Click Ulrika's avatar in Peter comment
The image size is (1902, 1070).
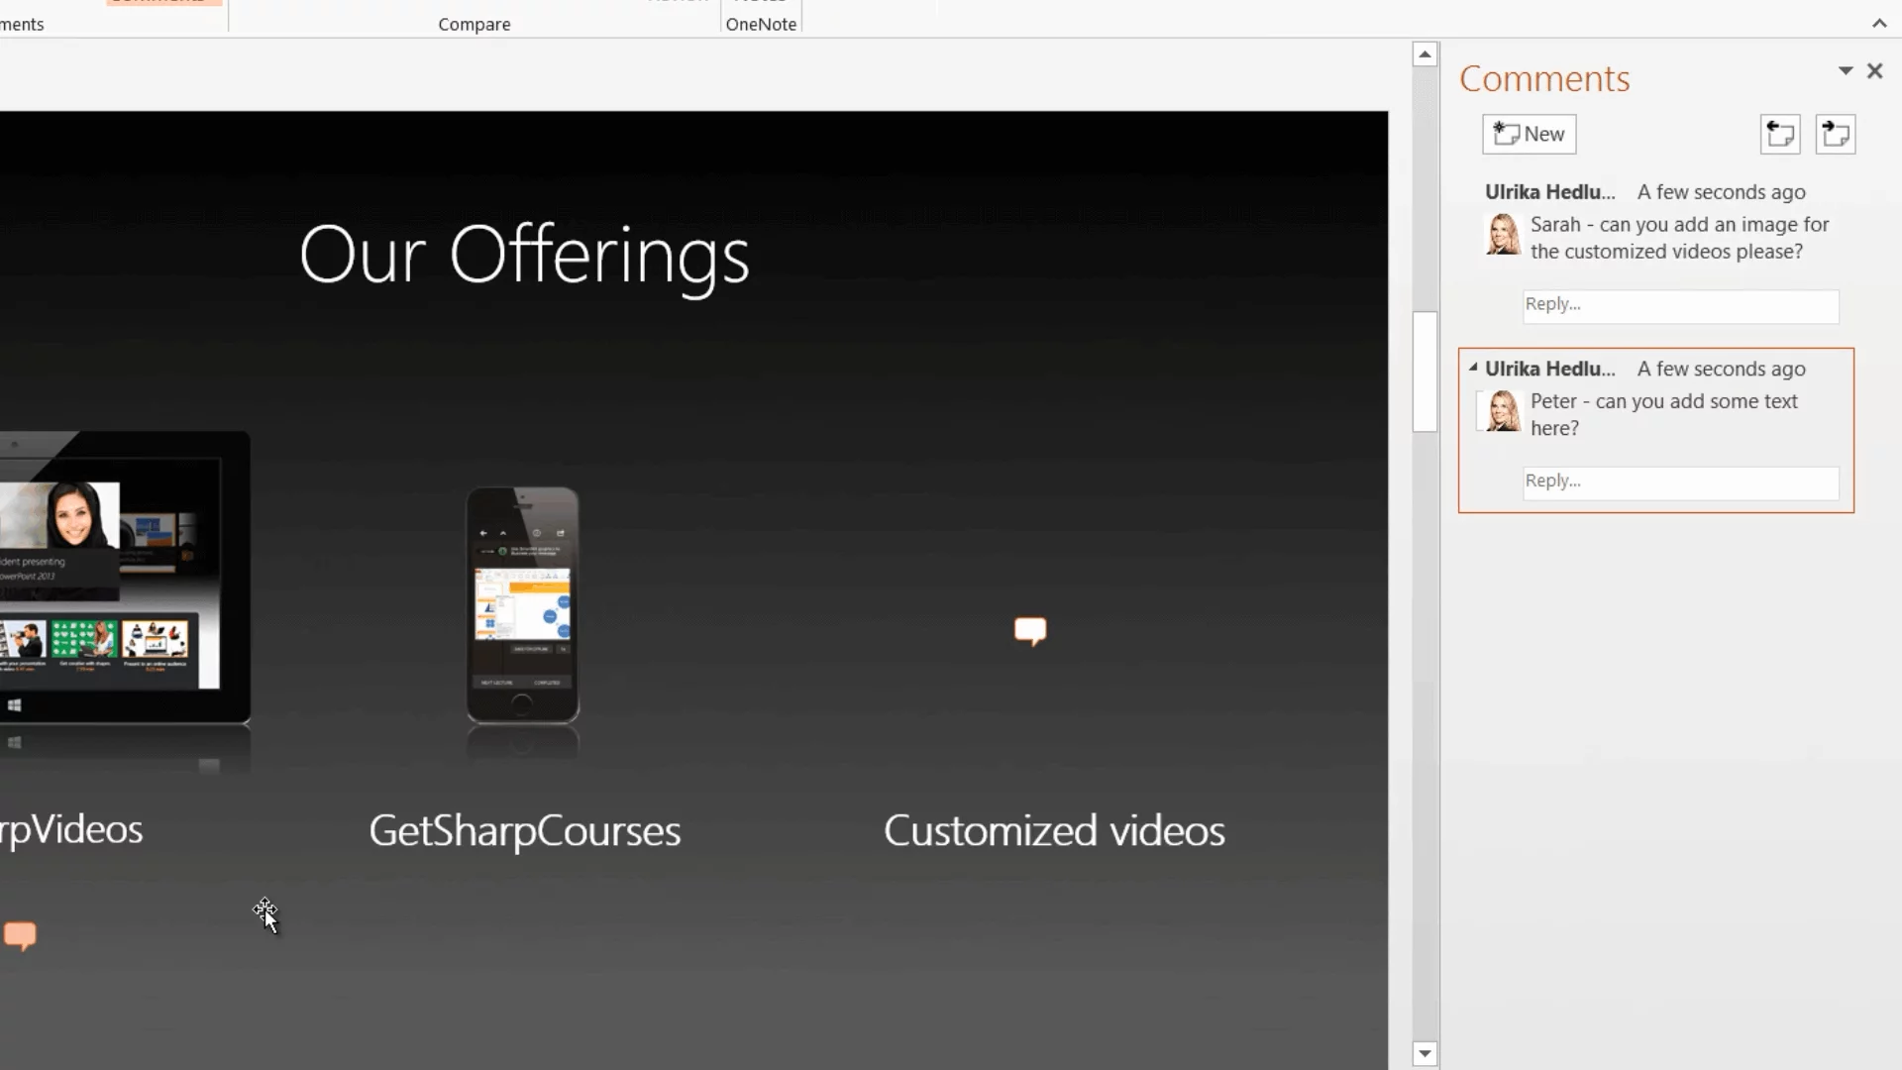(x=1503, y=410)
